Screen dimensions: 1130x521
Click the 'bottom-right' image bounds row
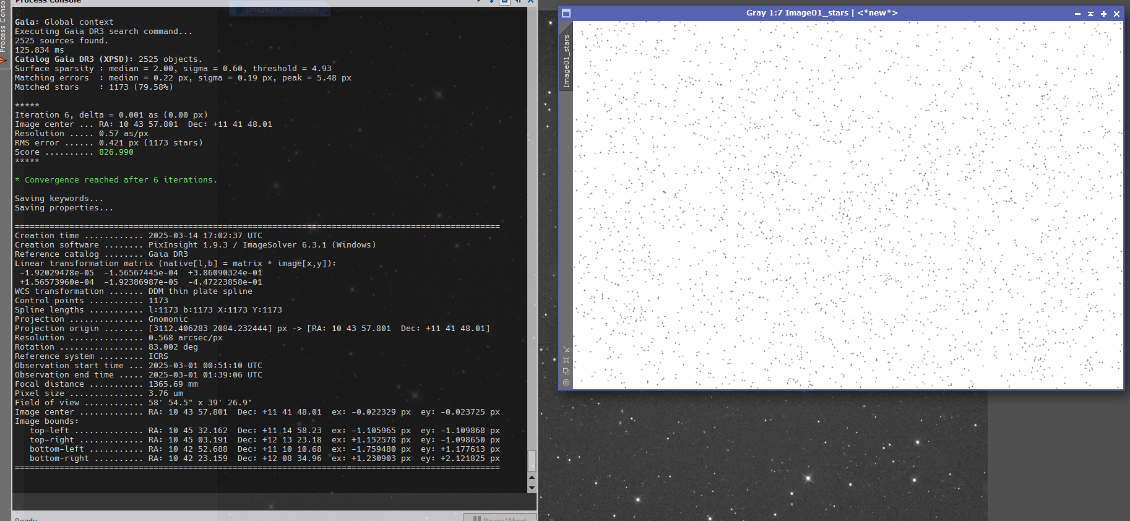tap(264, 459)
